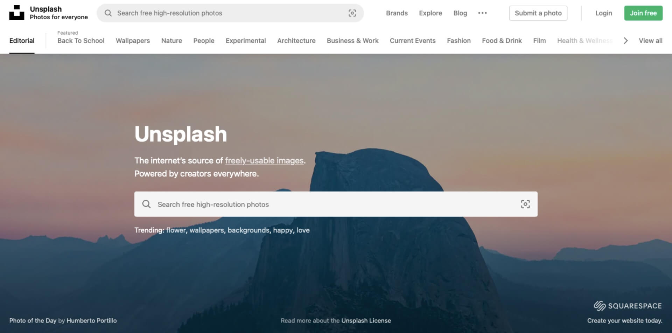Focus the large hero search field

[x=336, y=204]
